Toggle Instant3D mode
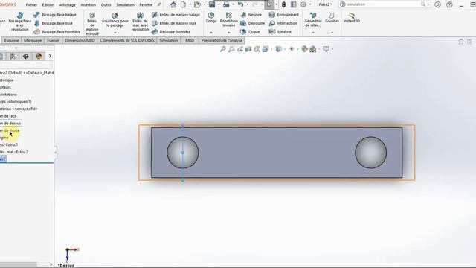 351,18
